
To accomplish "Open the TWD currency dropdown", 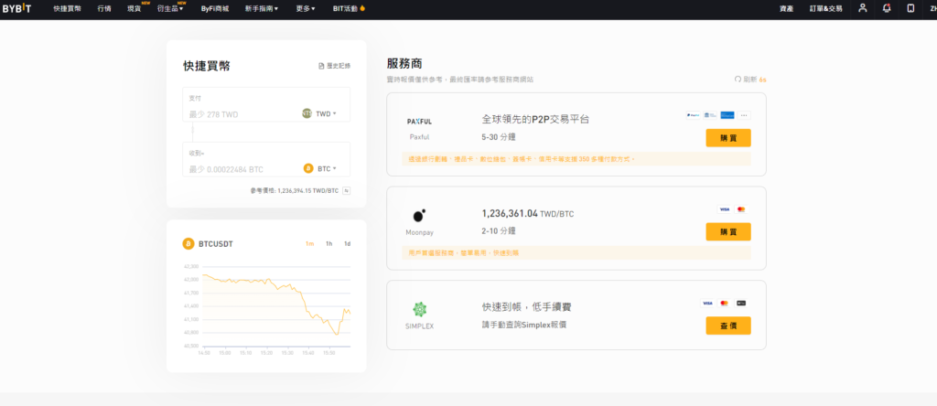I will [326, 113].
